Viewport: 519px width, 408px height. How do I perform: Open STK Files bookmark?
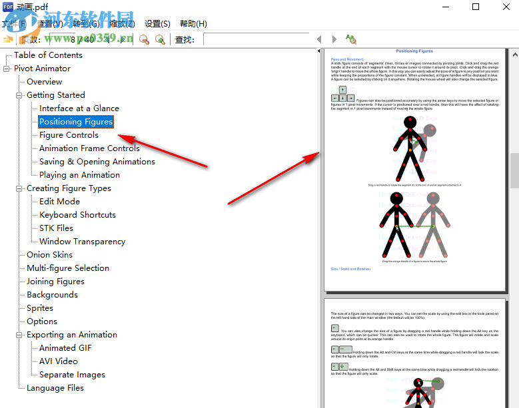tap(56, 228)
